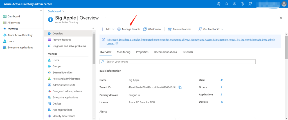288x120 pixels.
Task: Open the ellipsis menu beside Overview title
Action: pos(105,18)
